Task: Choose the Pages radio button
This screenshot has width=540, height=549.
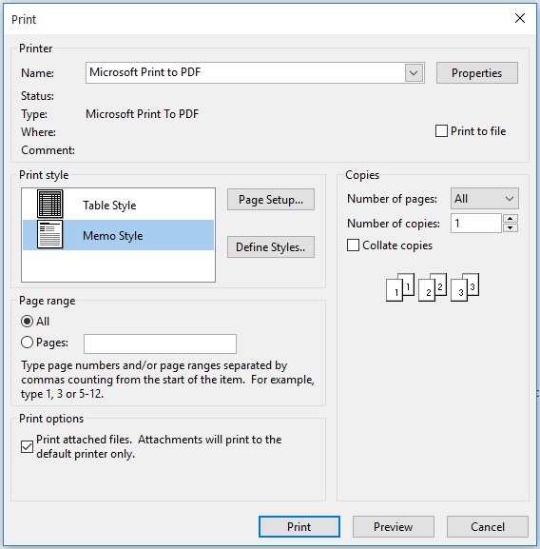Action: (x=27, y=343)
